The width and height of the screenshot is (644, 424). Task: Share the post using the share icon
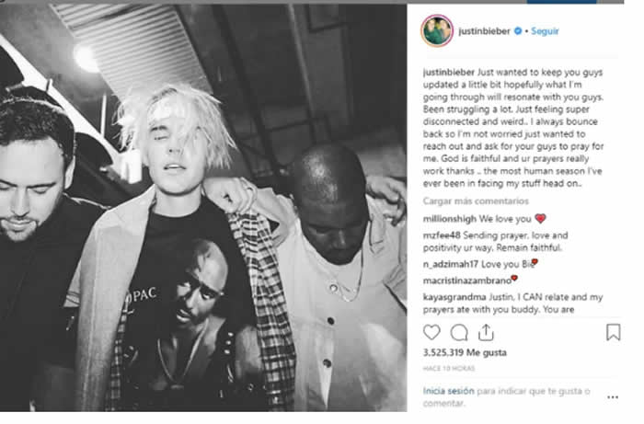[x=486, y=332]
